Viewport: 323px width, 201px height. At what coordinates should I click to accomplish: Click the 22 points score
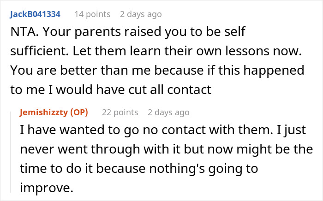[x=120, y=112]
